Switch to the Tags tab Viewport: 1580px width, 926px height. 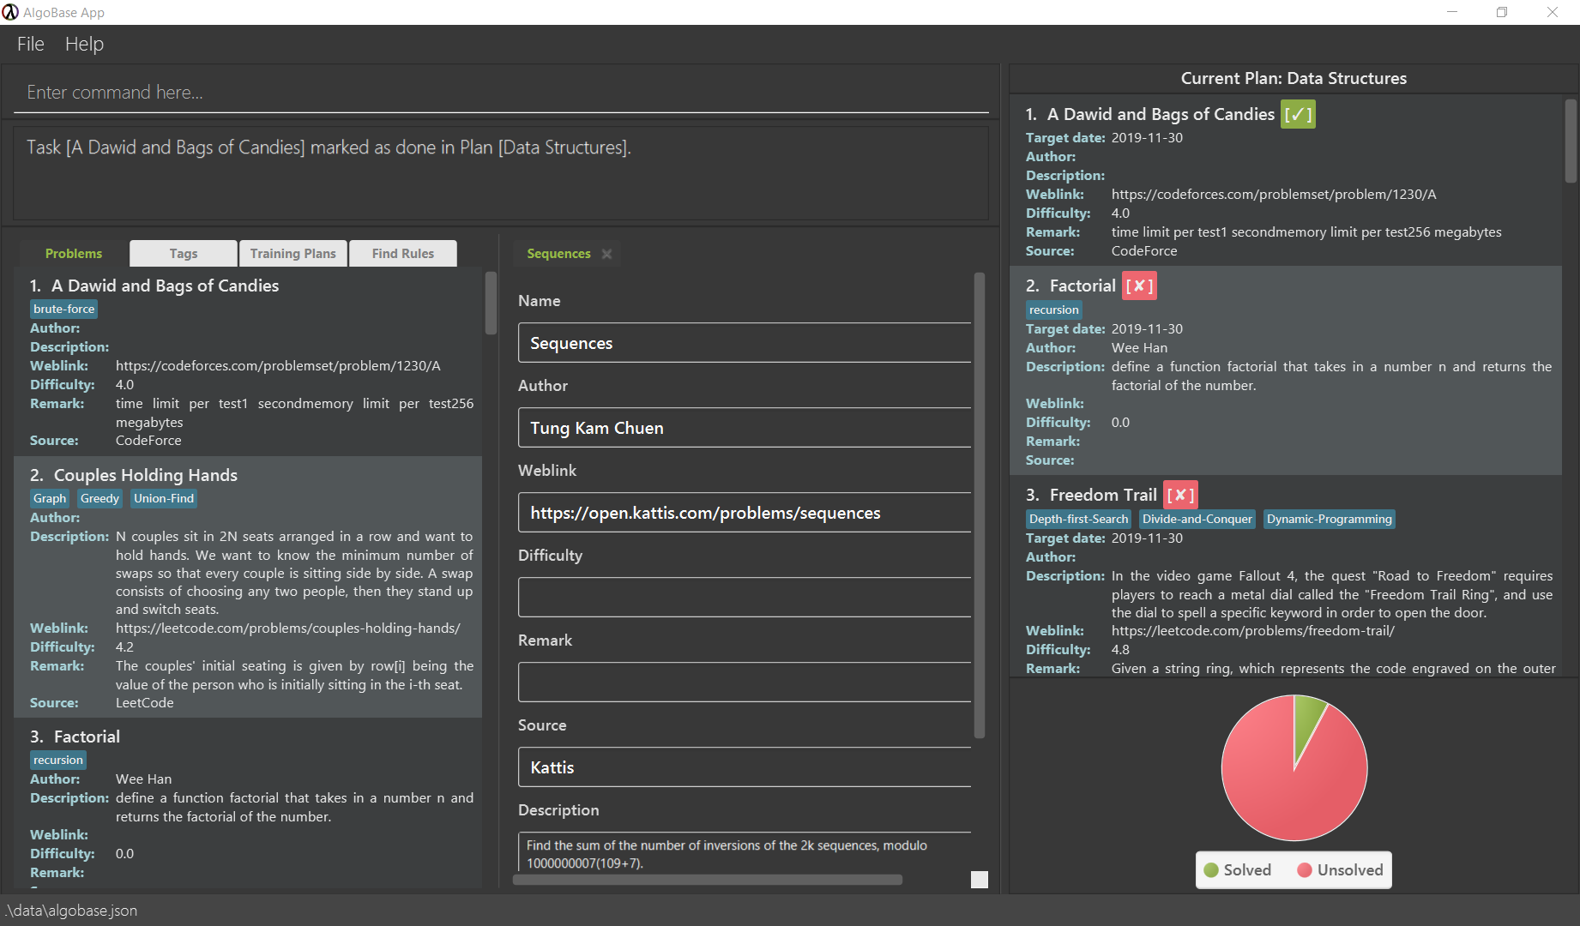[184, 254]
